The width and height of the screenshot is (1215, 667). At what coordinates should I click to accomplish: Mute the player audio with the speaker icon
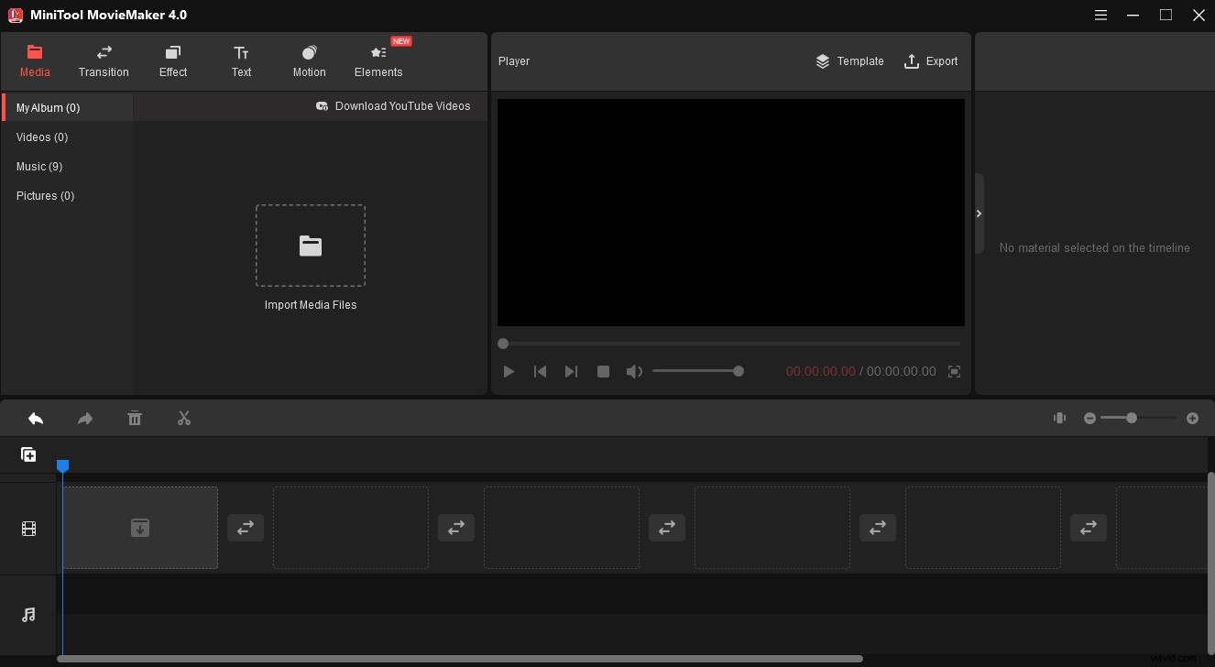[634, 371]
